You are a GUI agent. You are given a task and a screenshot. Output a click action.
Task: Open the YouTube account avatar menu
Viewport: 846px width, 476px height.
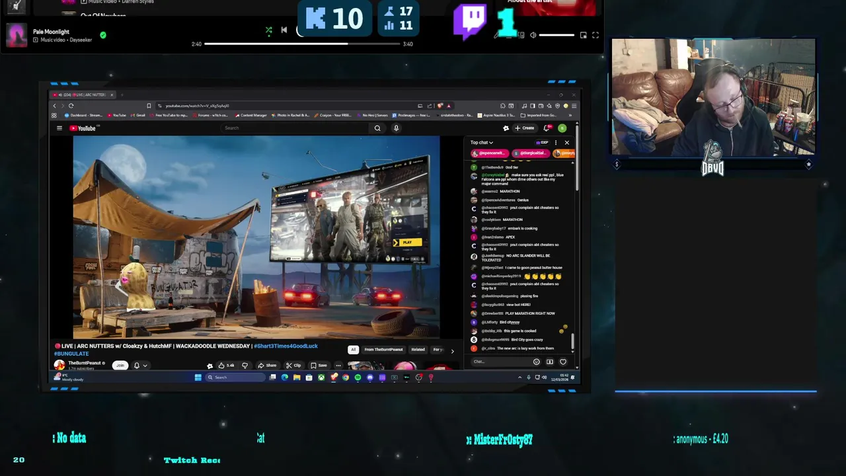(562, 128)
